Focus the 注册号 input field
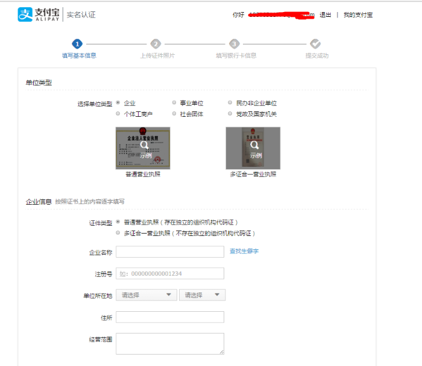The image size is (422, 366). [170, 273]
